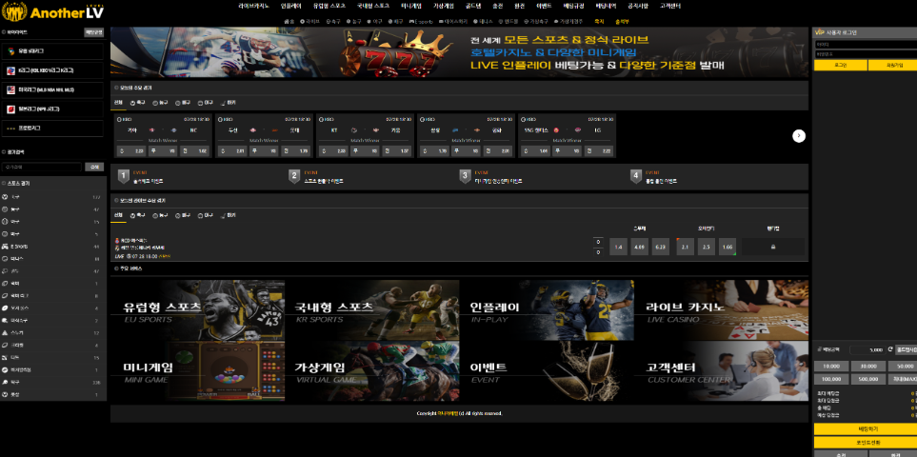Image resolution: width=917 pixels, height=457 pixels.
Task: Select the 10,000 bet amount preset
Action: (831, 366)
